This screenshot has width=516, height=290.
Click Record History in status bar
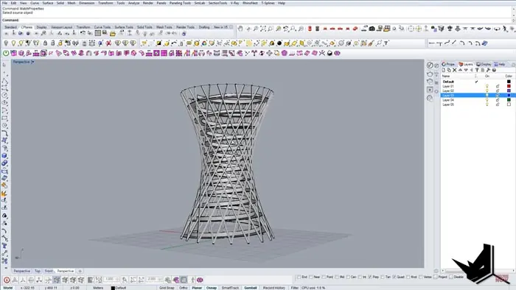point(273,288)
